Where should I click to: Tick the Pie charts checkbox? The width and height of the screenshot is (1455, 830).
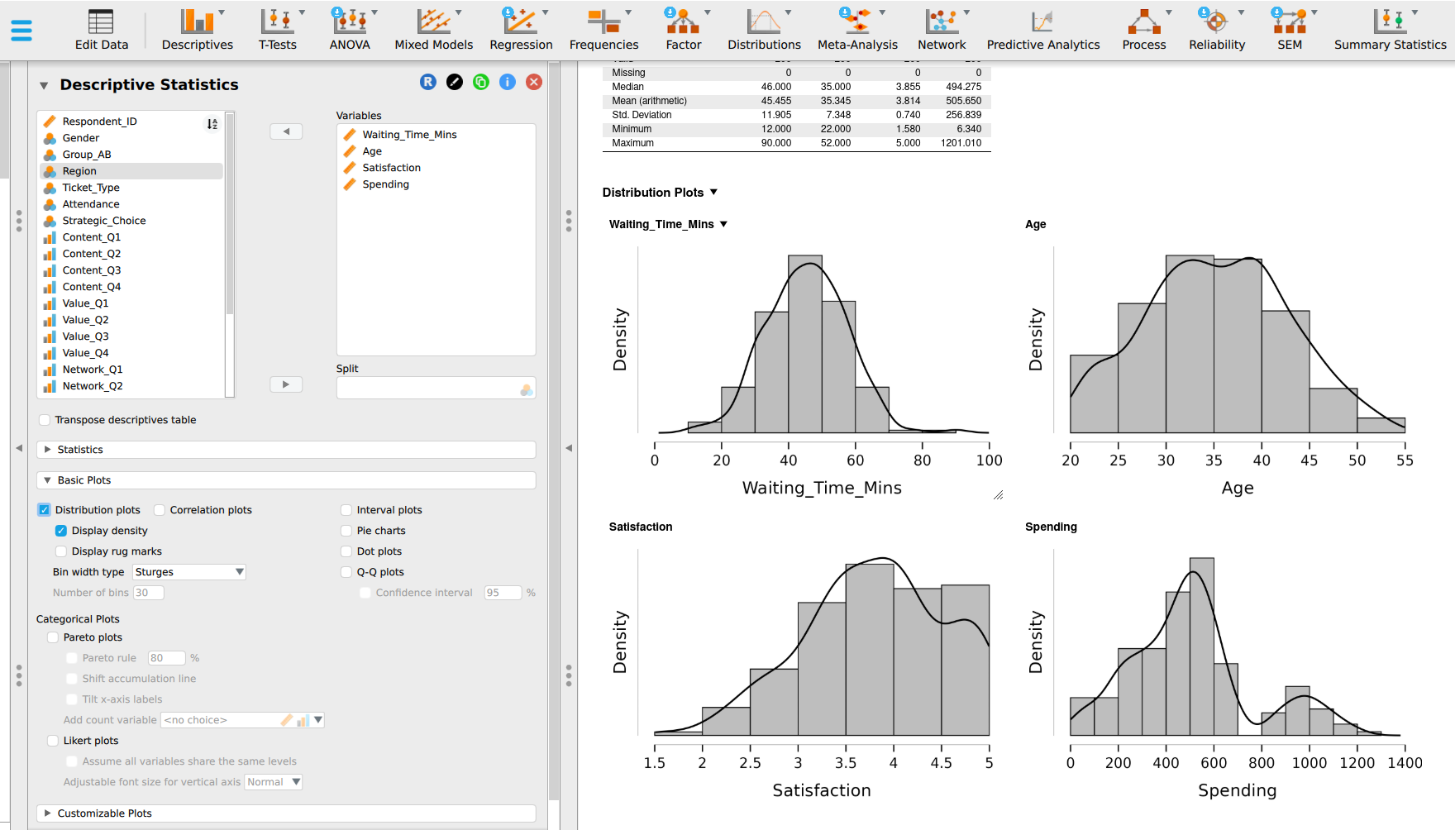click(x=346, y=531)
